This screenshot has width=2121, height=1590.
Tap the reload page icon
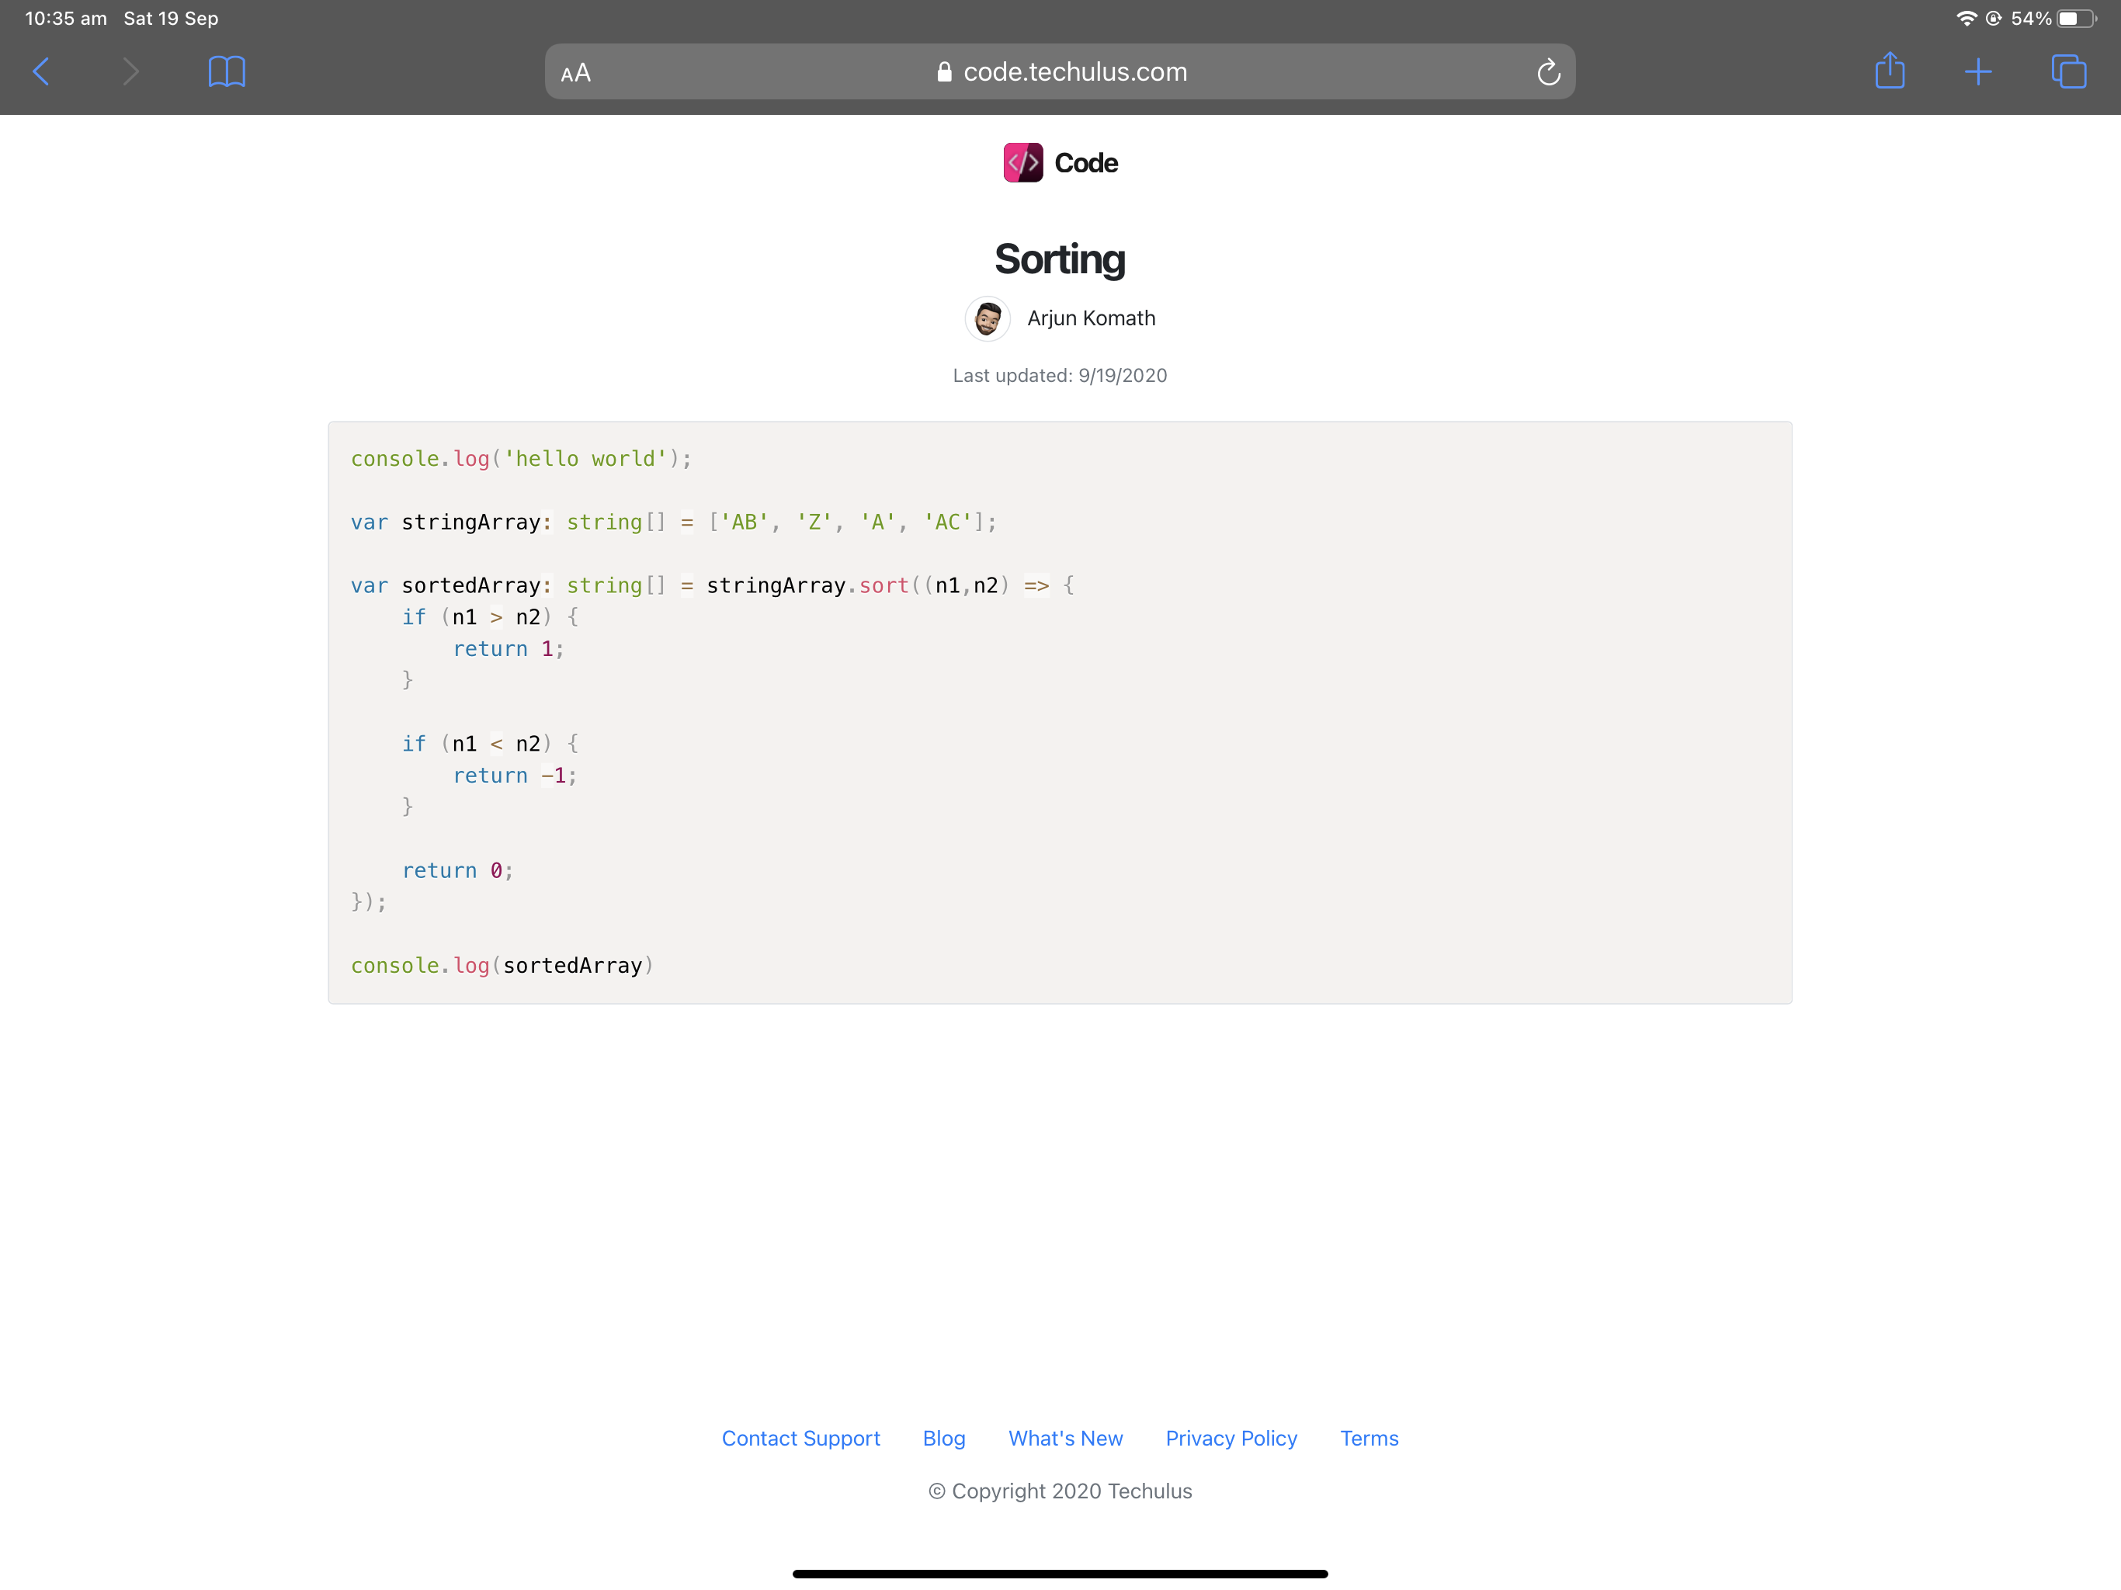[1547, 72]
